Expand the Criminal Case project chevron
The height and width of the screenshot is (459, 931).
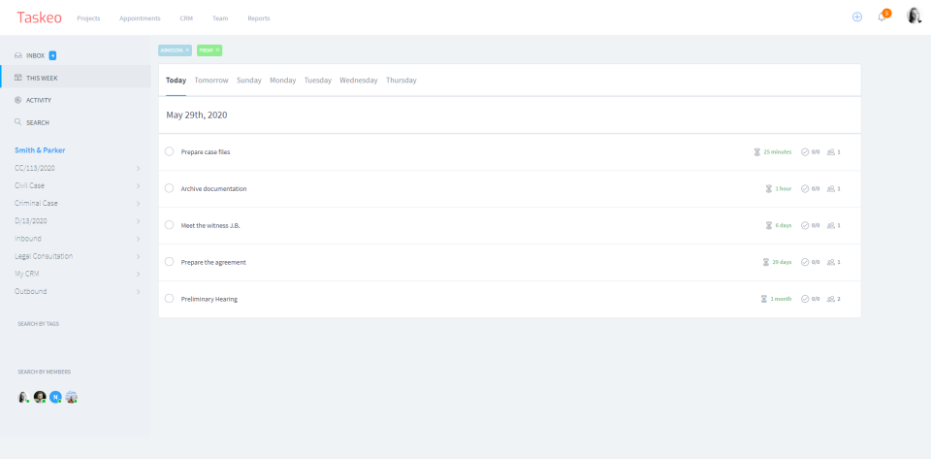[x=138, y=204]
